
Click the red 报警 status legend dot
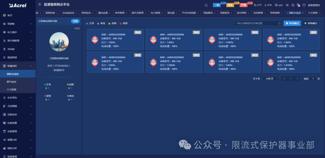tap(121, 23)
